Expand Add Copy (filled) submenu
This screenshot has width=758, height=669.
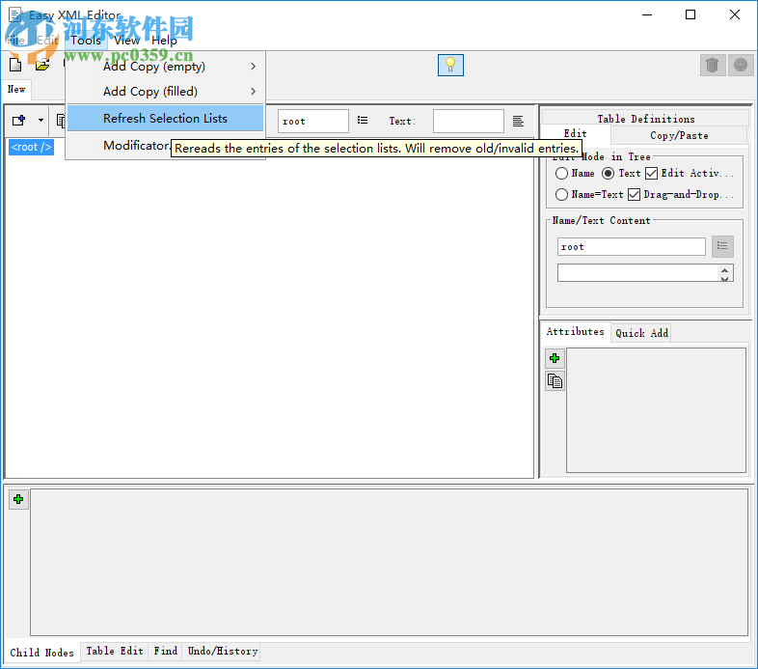pos(165,92)
